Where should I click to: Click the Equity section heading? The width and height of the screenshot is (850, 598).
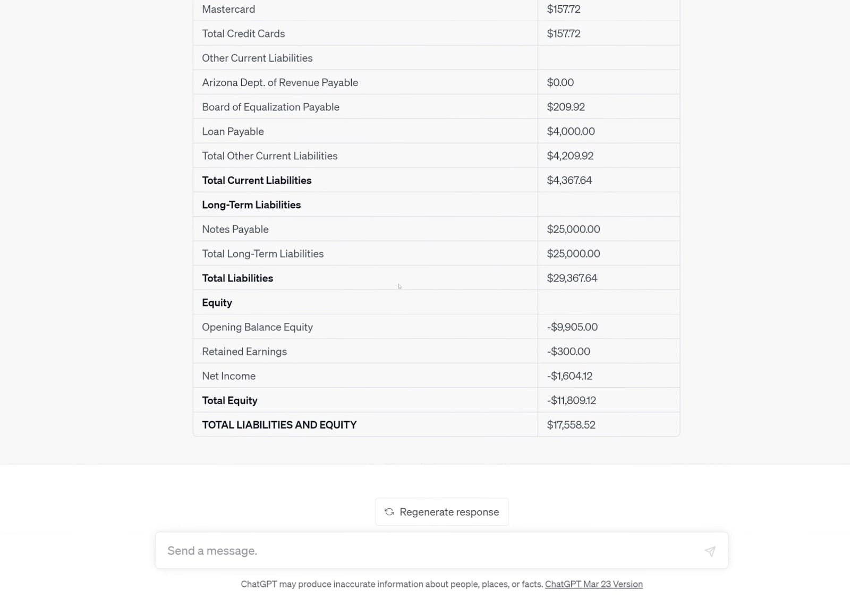pos(217,303)
